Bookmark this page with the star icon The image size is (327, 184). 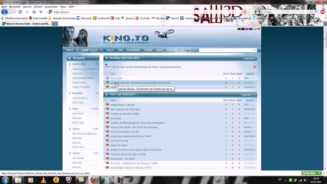[x=249, y=12]
